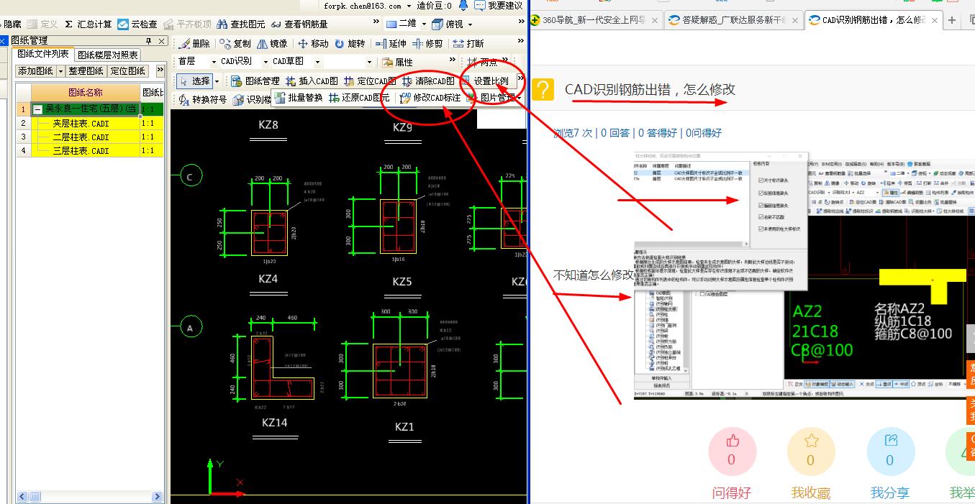The height and width of the screenshot is (504, 975).
Task: Close the 图纸管理 panel
Action: 161,41
